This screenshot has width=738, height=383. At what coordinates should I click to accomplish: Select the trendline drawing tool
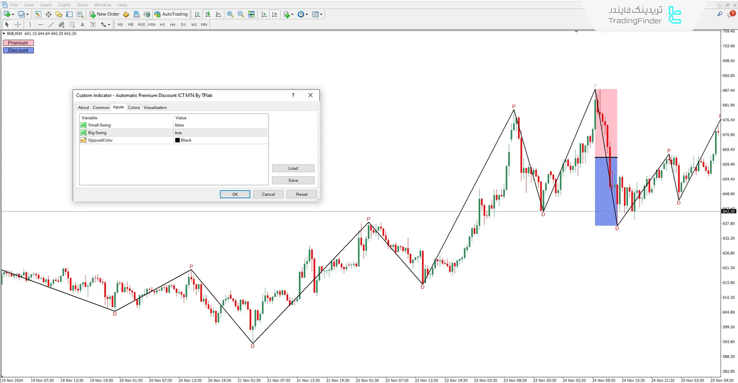click(x=51, y=25)
